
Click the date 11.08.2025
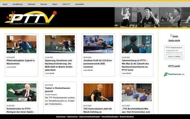pyautogui.click(x=10, y=106)
